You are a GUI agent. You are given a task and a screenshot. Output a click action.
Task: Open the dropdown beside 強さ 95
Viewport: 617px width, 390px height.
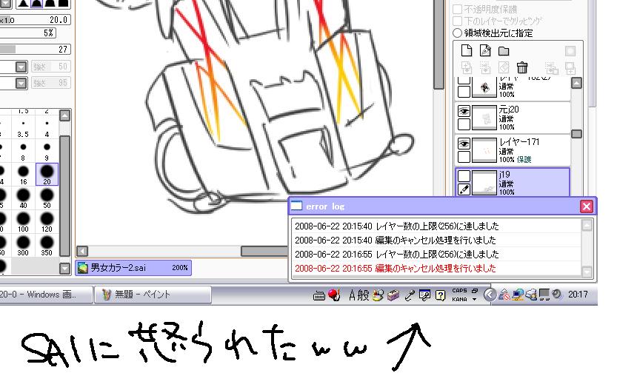point(21,83)
